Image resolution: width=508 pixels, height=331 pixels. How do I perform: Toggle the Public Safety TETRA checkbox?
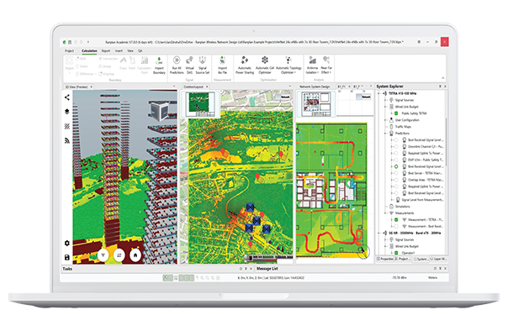pyautogui.click(x=396, y=113)
